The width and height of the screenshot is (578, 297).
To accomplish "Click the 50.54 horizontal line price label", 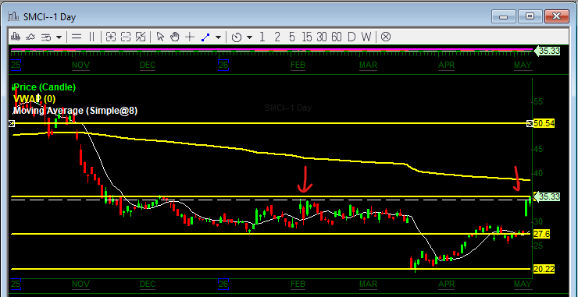I will [544, 123].
